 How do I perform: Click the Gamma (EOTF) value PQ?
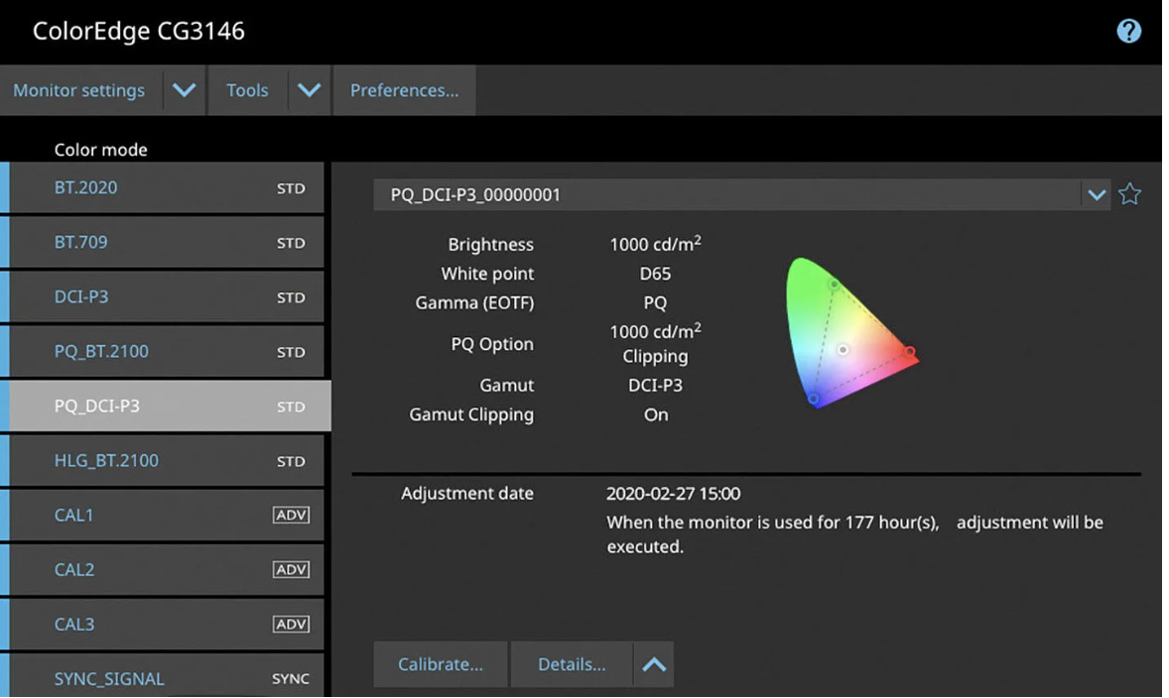click(x=655, y=302)
